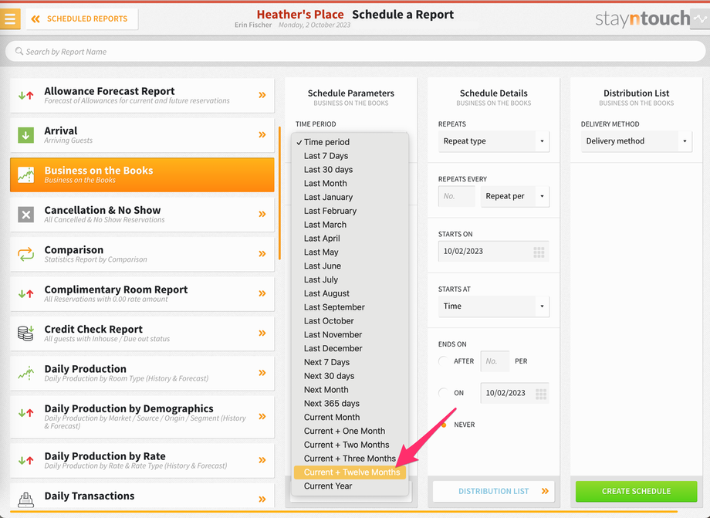
Task: Click the Starts On date field
Action: [494, 252]
